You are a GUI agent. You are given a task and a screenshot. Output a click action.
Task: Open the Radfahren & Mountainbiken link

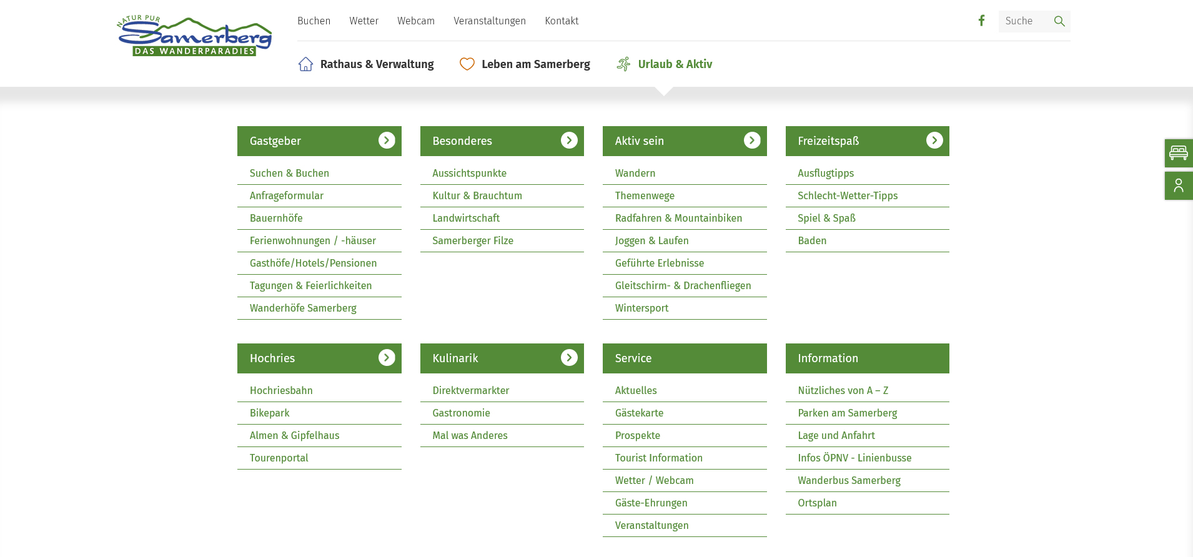coord(678,218)
